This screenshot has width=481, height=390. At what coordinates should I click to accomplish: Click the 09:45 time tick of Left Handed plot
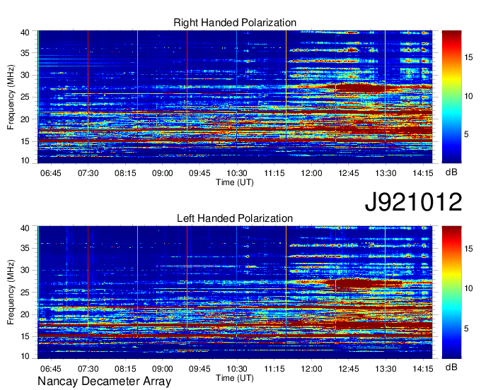click(x=199, y=369)
